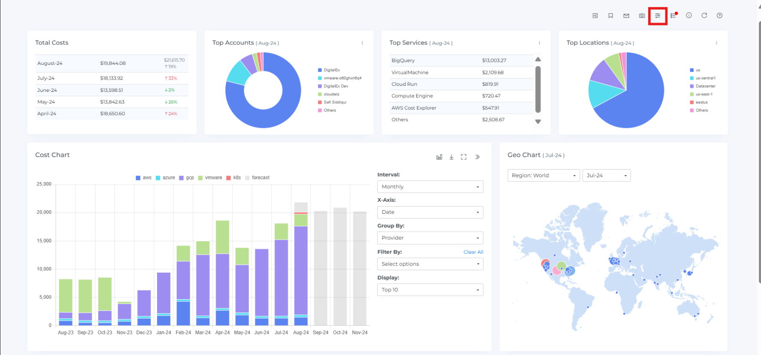761x355 pixels.
Task: Download the Cost Chart data
Action: point(452,157)
